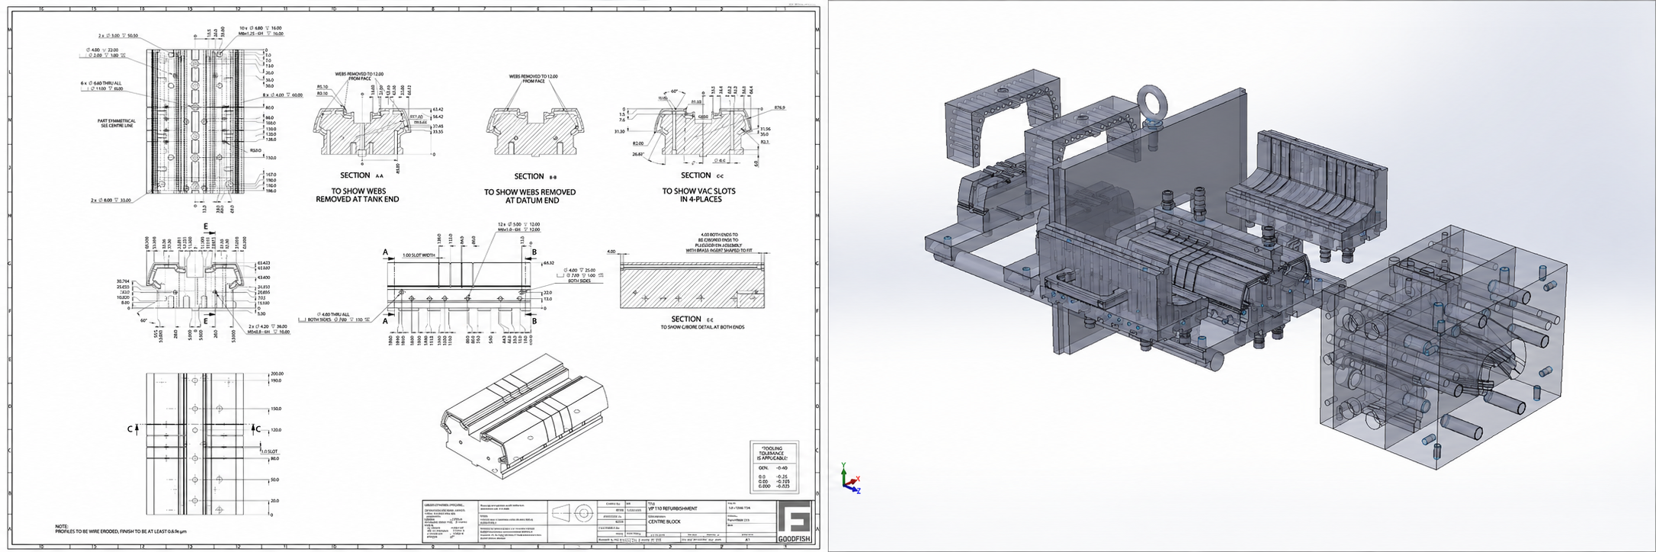Click the '1.00 SLOT WIDTH' dimension label
This screenshot has height=552, width=1656.
tap(418, 255)
